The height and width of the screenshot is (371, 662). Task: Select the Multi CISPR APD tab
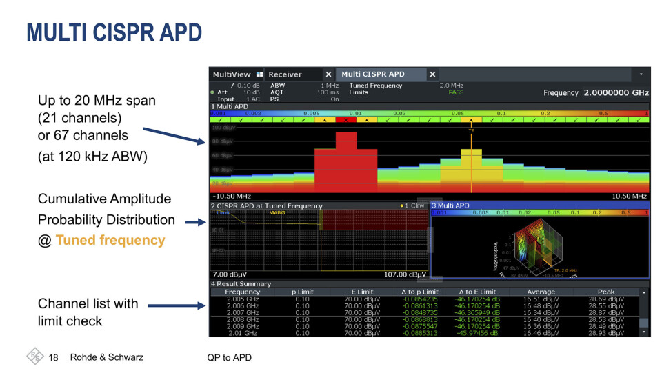point(373,74)
